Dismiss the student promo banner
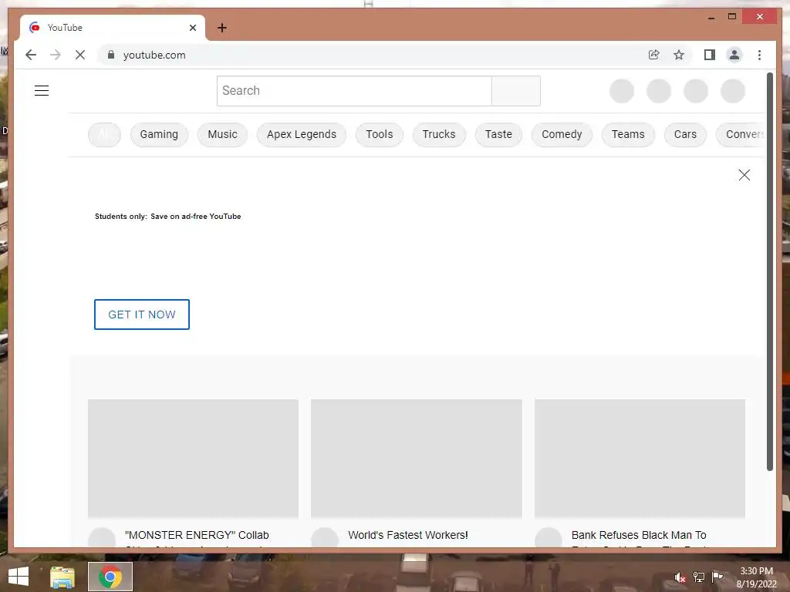Viewport: 790px width, 592px height. 744,175
